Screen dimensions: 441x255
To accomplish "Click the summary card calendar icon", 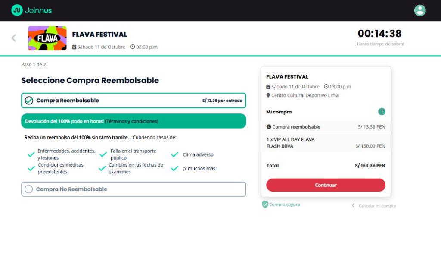I will [x=268, y=87].
